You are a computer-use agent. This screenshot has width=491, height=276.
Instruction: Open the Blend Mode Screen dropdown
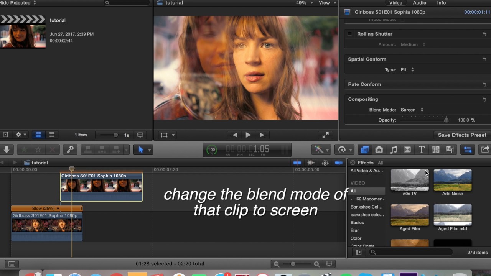point(412,110)
